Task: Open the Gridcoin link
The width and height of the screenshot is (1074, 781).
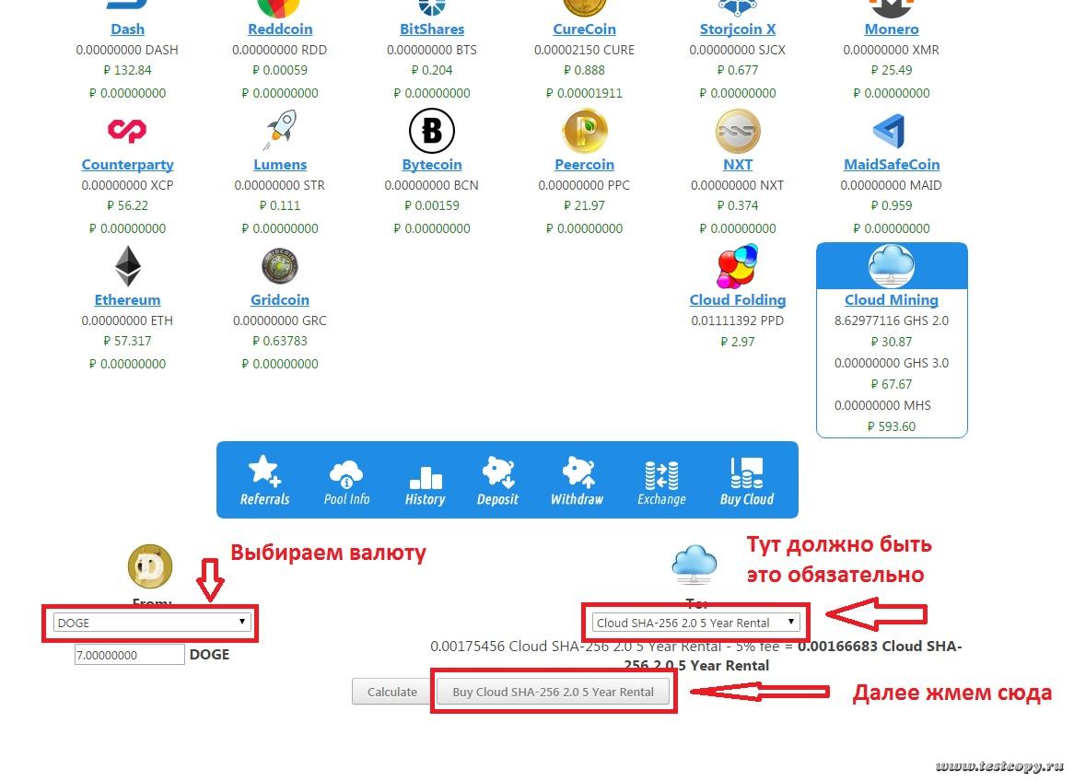Action: (279, 300)
